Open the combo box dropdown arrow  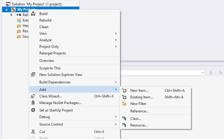pyautogui.click(x=203, y=73)
